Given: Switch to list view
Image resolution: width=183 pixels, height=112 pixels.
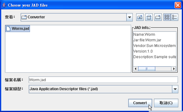Looking at the screenshot, I should click(x=167, y=17).
